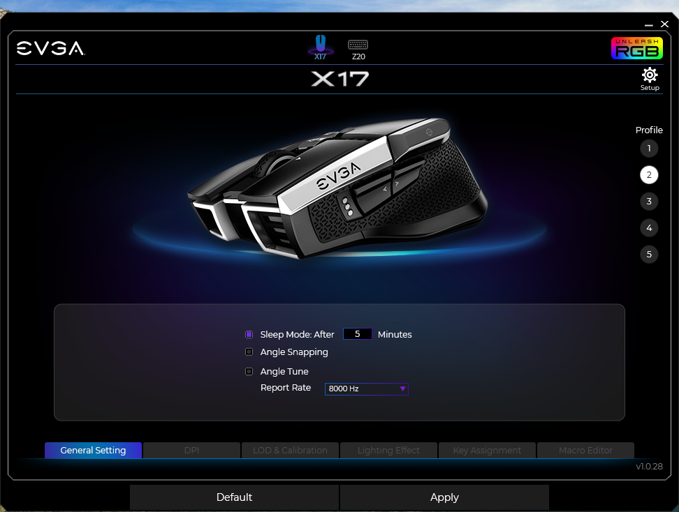Select Profile 2
Screen dimensions: 679x512
click(649, 174)
